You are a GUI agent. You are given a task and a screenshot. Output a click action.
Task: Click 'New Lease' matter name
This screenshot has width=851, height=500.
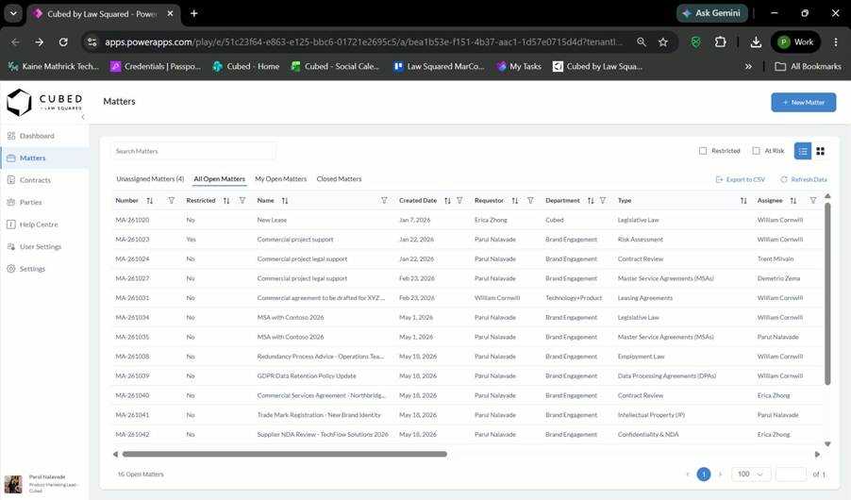272,221
